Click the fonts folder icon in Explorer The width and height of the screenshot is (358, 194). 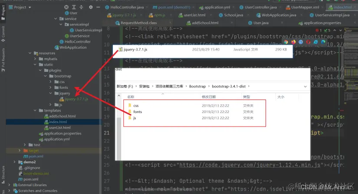(x=130, y=111)
